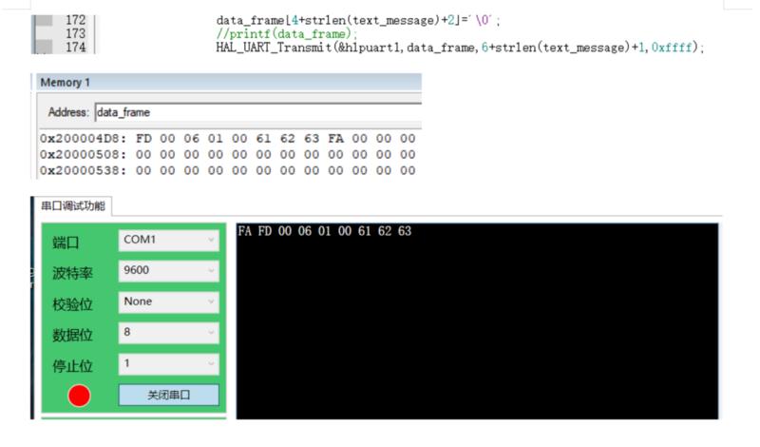Click code line number 172
Screen dimensions: 760x447
click(76, 20)
